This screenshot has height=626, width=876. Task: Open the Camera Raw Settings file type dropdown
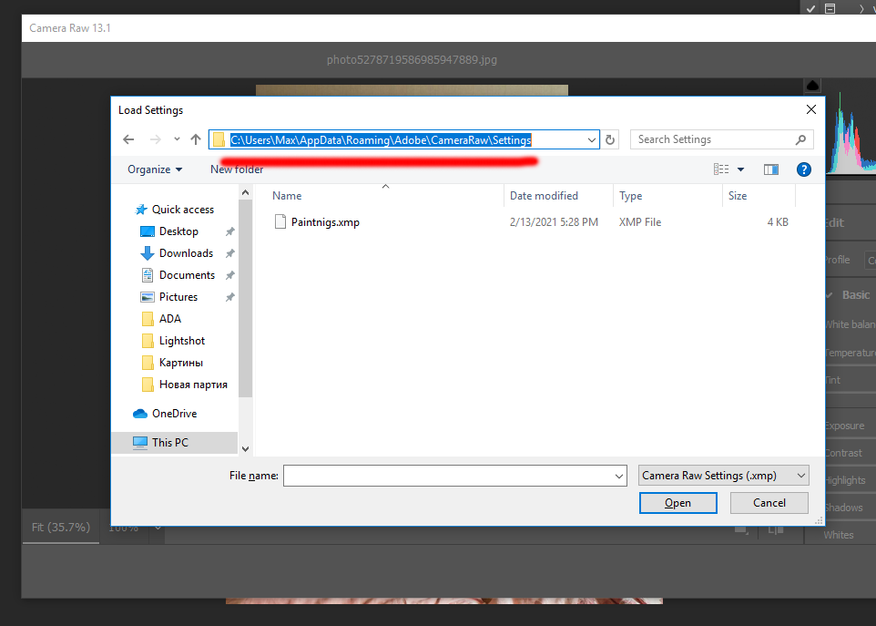pos(724,476)
